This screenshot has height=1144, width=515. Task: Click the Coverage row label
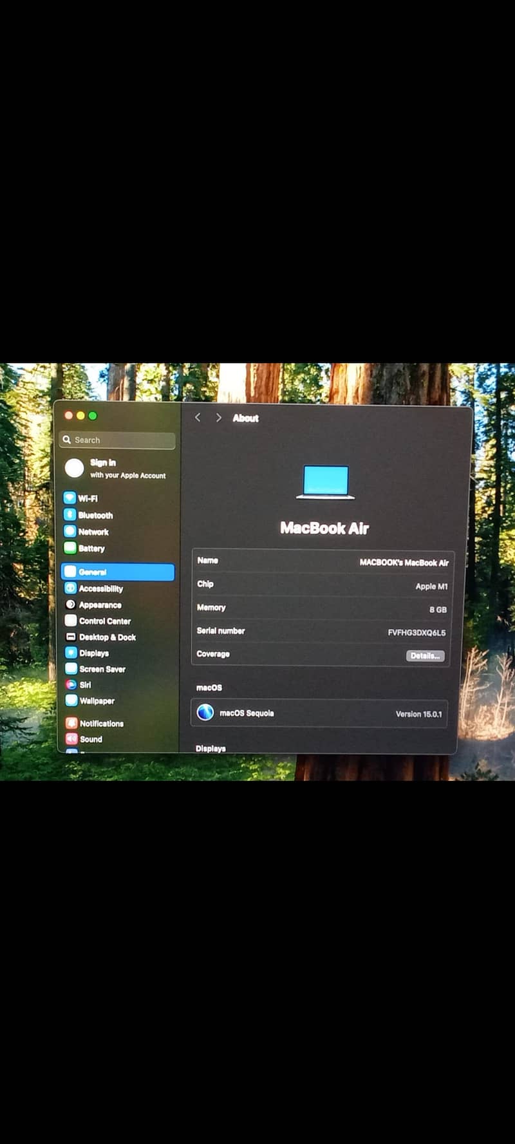[213, 653]
